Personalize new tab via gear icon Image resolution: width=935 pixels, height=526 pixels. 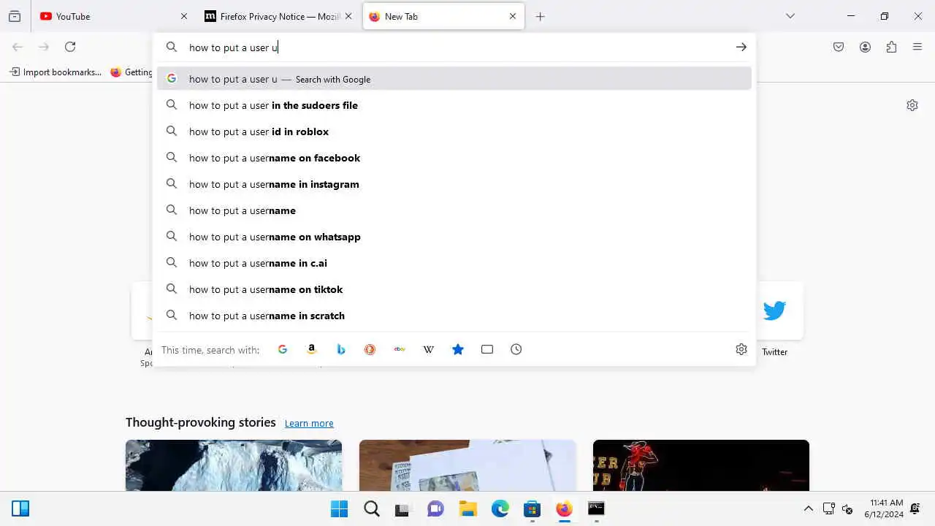pos(912,105)
